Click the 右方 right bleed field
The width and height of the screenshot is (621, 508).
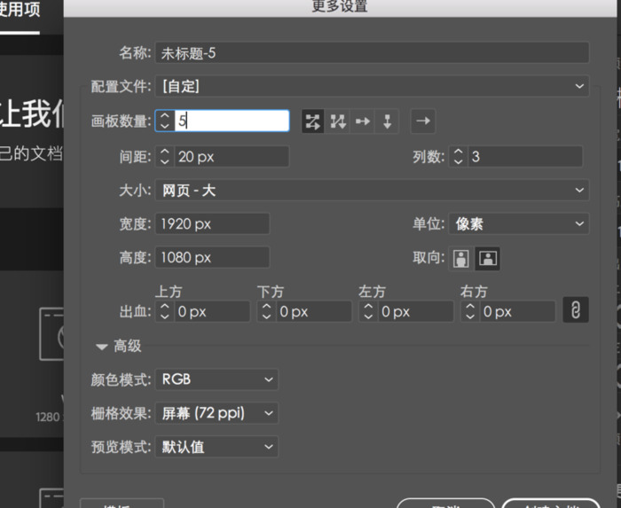click(517, 311)
